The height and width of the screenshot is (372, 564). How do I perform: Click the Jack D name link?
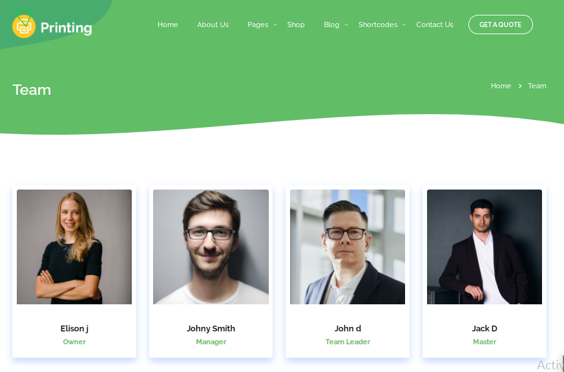484,329
